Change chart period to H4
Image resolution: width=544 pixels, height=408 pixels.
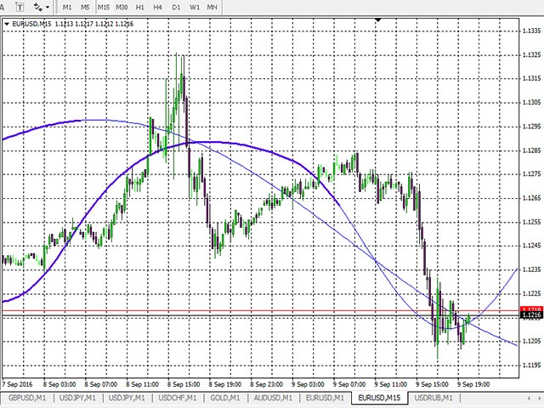(158, 7)
